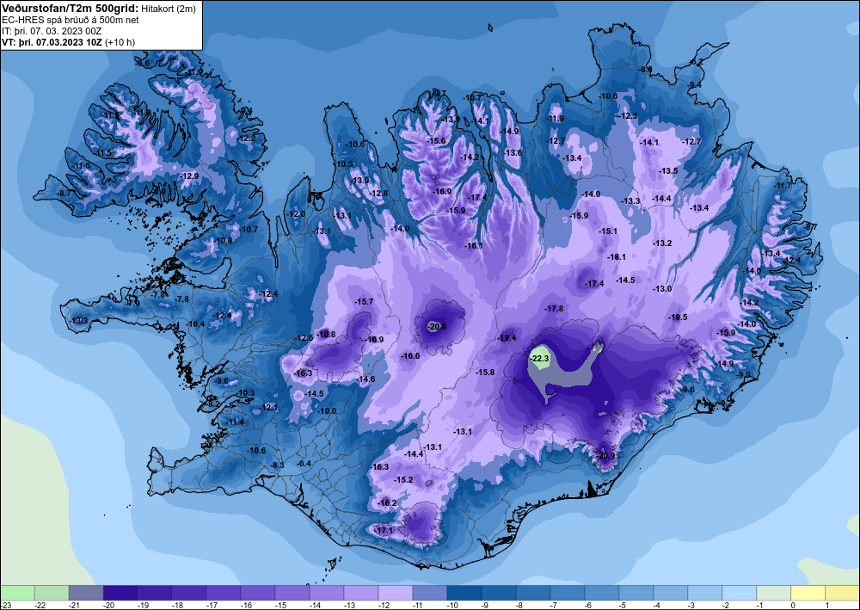Image resolution: width=860 pixels, height=610 pixels.
Task: Click the -12.3 temperature label
Action: tap(629, 116)
